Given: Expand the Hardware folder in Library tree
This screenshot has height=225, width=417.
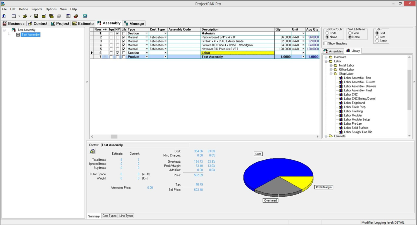Looking at the screenshot, I should tap(326, 57).
